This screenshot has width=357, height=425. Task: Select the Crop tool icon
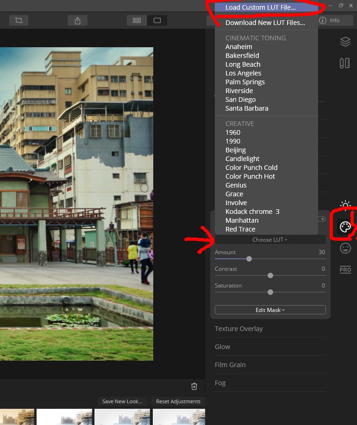19,20
